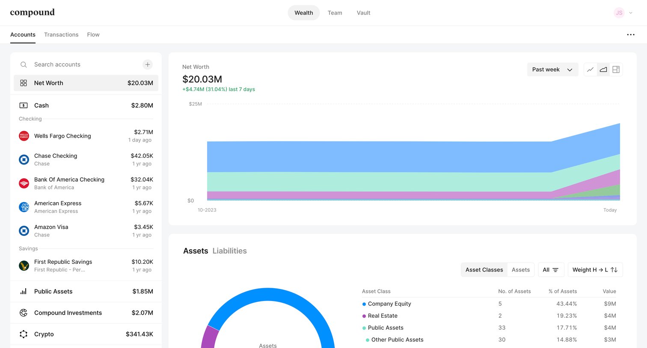The image size is (647, 348).
Task: Sort by No. of Assets column header
Action: point(514,291)
